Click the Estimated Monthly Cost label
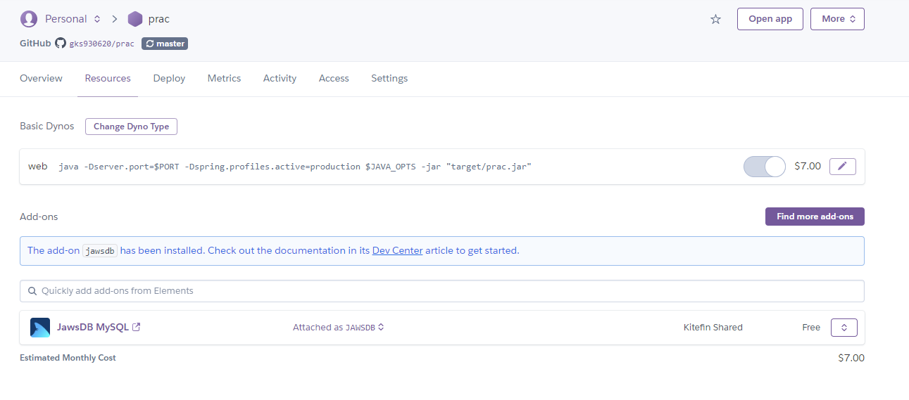 click(x=68, y=358)
